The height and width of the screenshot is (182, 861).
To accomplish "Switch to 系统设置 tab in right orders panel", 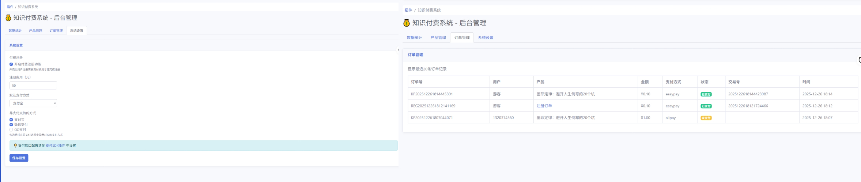I will pos(486,37).
